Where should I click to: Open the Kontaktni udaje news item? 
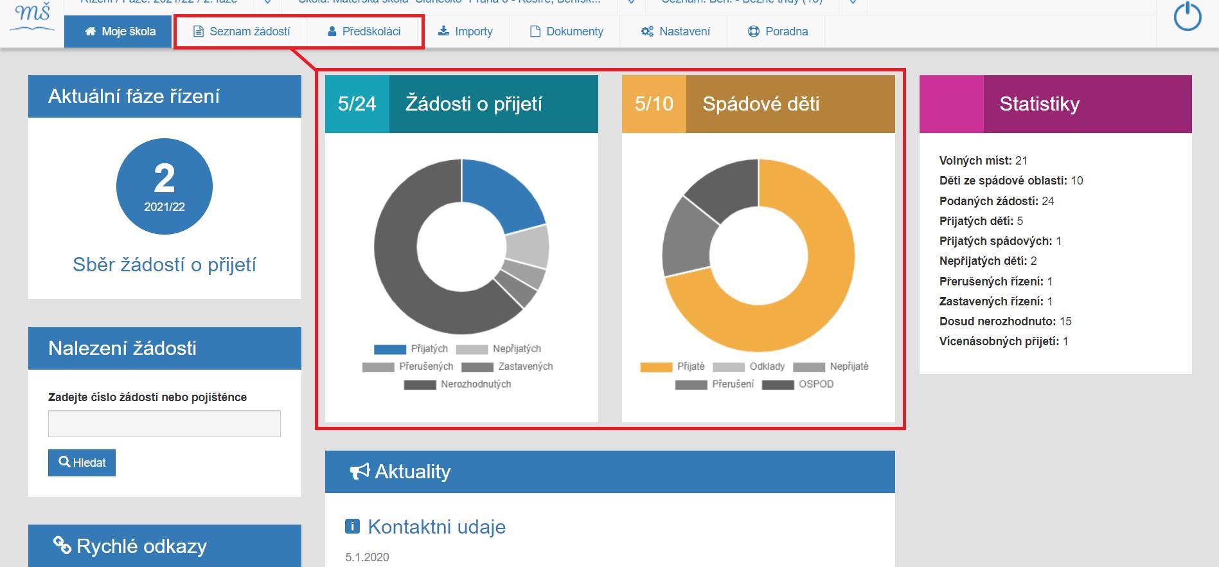(436, 527)
